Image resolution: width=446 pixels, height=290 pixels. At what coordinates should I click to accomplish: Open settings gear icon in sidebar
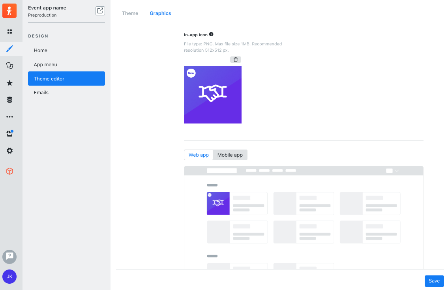point(10,151)
